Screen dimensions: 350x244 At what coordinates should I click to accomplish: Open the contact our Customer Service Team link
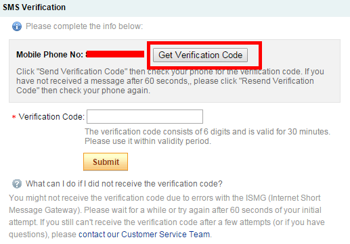pyautogui.click(x=144, y=235)
